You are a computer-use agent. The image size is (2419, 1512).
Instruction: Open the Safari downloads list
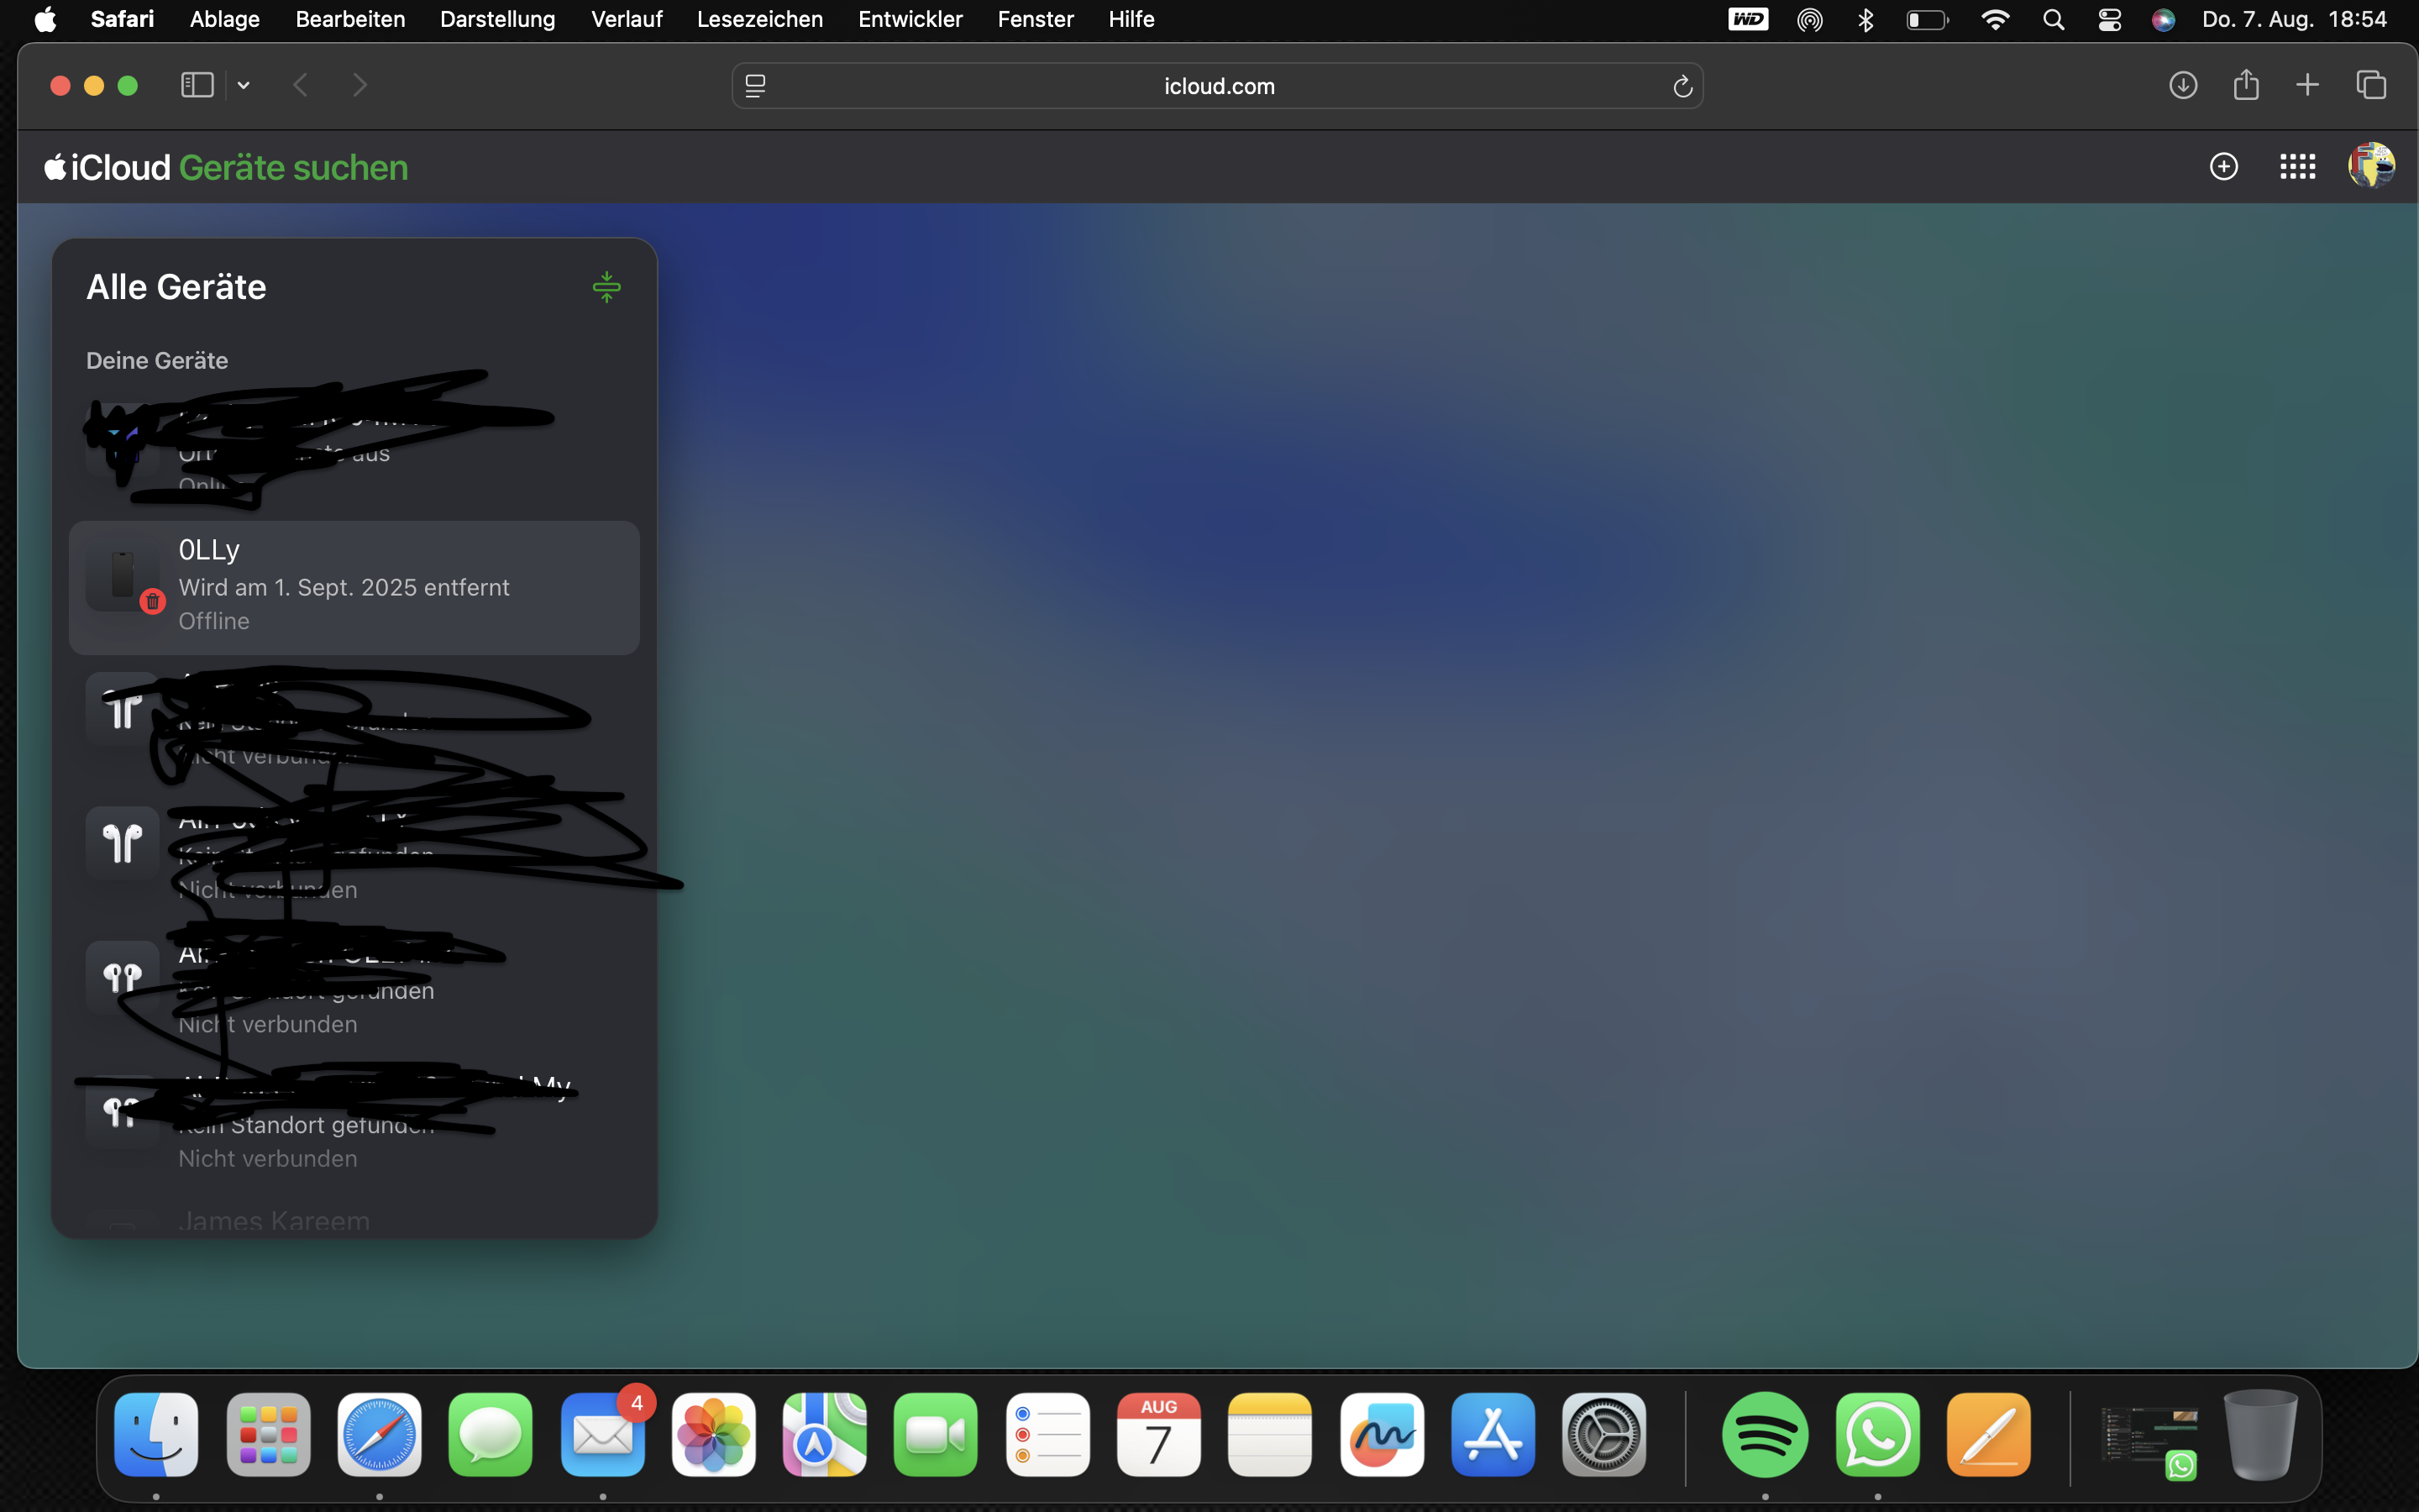pyautogui.click(x=2183, y=86)
